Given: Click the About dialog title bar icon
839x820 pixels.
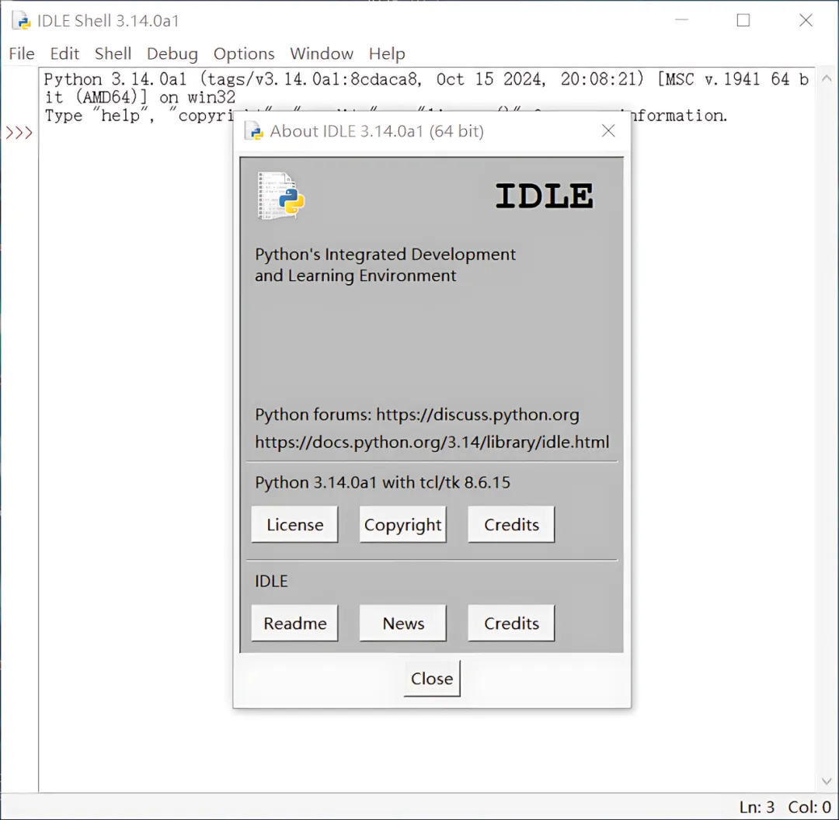Looking at the screenshot, I should click(x=254, y=130).
